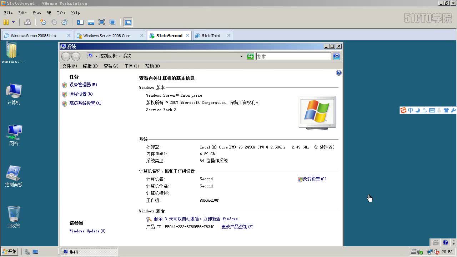
Task: Open 高级系统设置(A) advanced settings link
Action: point(85,104)
